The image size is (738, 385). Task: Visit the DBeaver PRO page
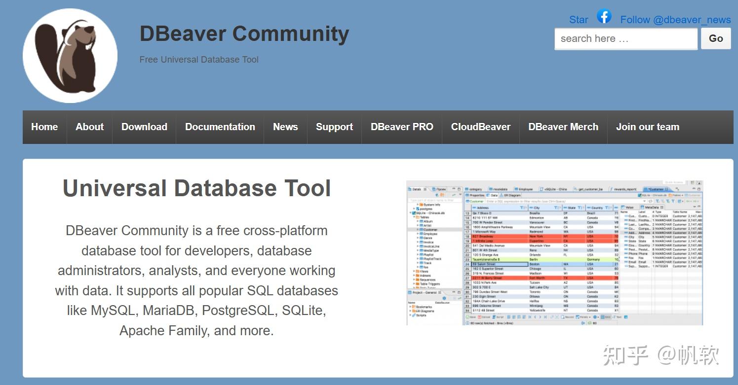pos(402,127)
